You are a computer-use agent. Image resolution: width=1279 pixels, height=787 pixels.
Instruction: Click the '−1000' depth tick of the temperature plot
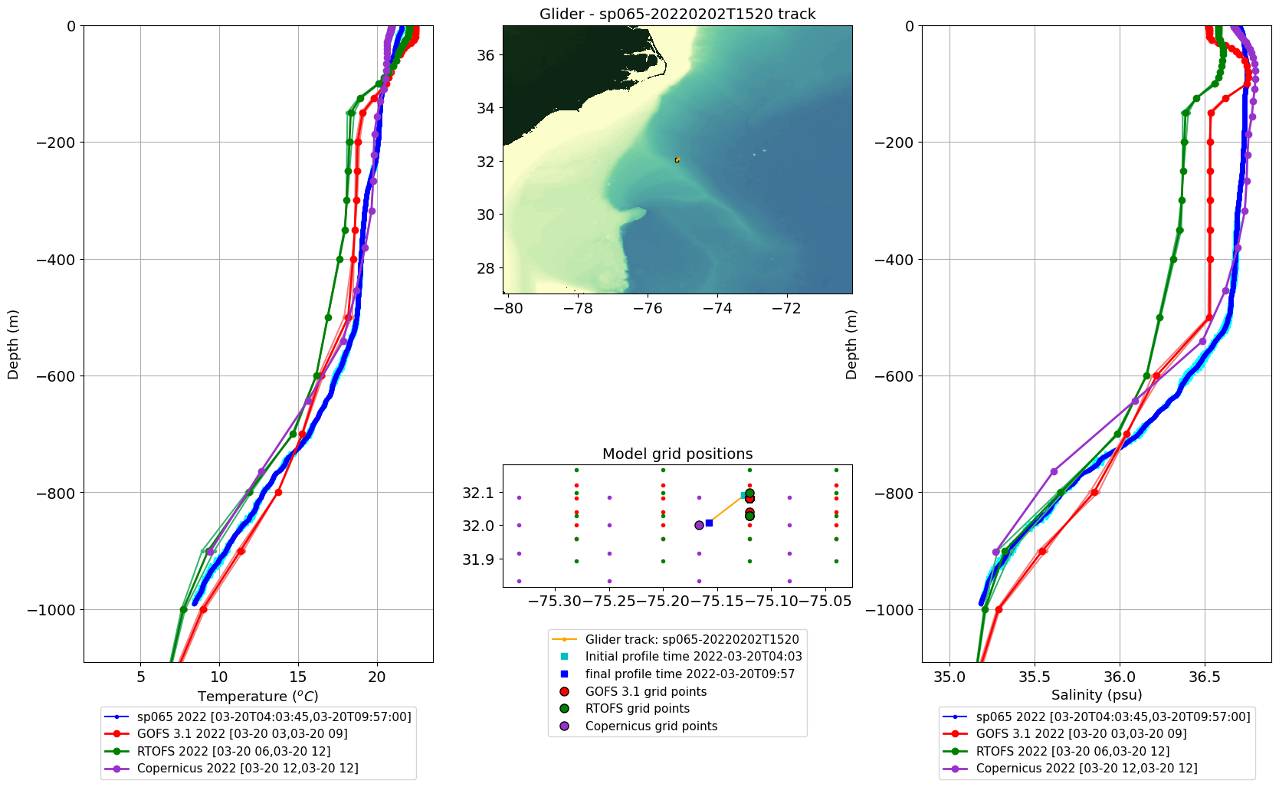51,610
